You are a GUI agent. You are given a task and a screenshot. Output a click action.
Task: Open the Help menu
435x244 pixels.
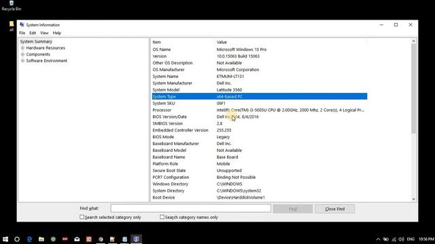(57, 33)
